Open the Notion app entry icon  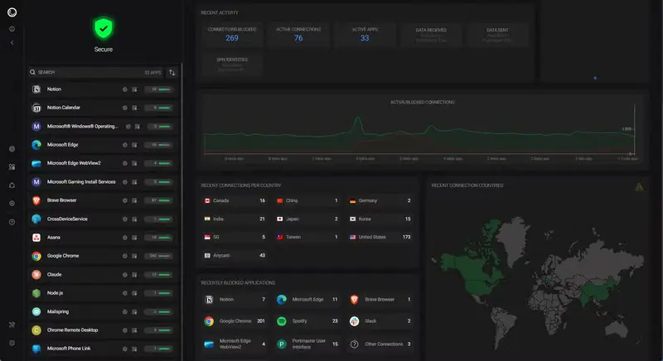point(36,89)
